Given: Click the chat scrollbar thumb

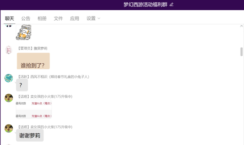Looking at the screenshot, I should coord(241,52).
